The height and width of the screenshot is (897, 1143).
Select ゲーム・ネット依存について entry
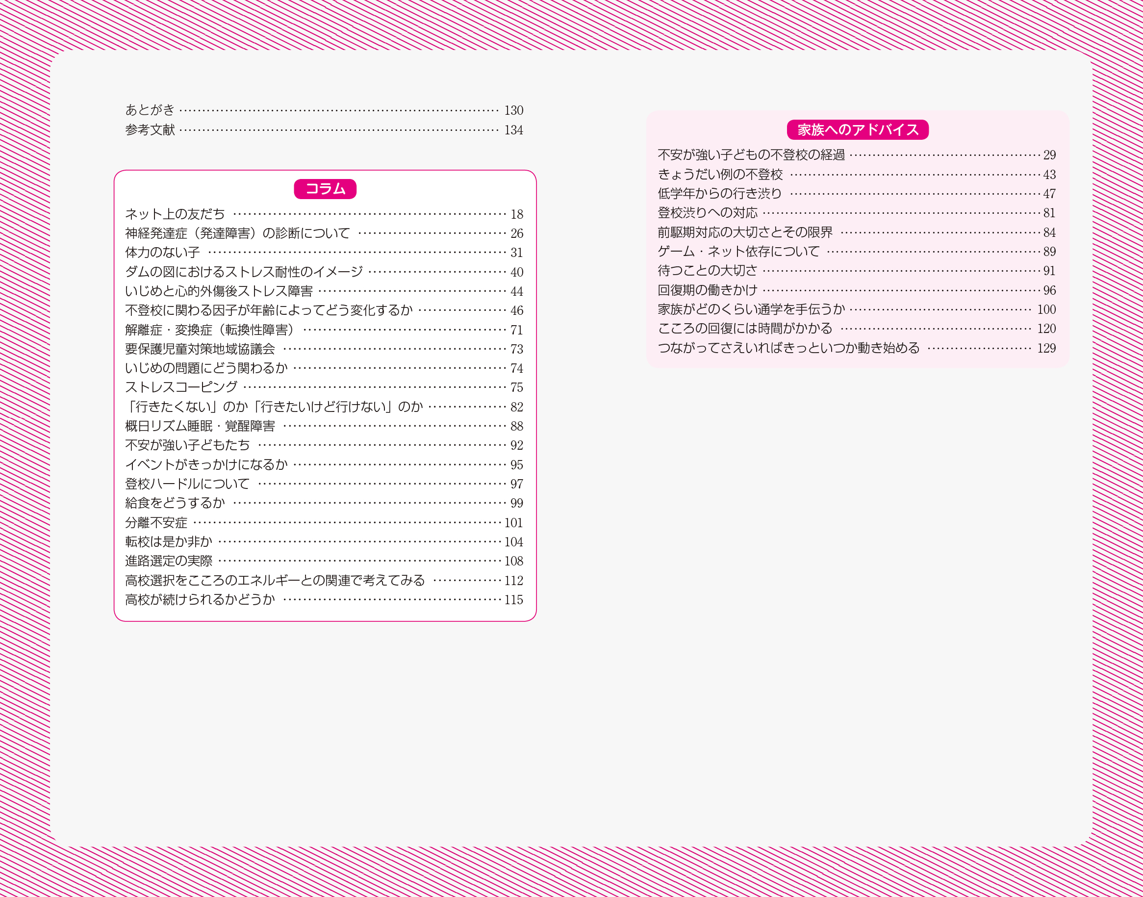click(857, 252)
